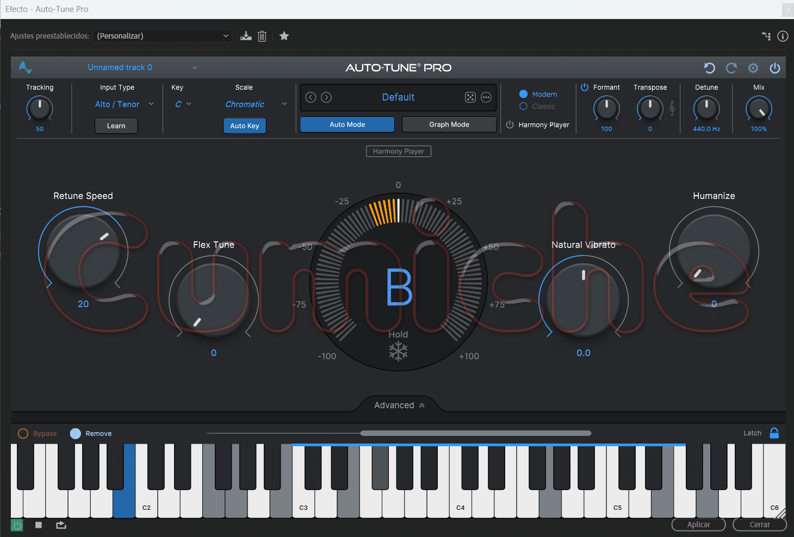Viewport: 794px width, 537px height.
Task: Click the Retune Speed knob
Action: tap(83, 251)
